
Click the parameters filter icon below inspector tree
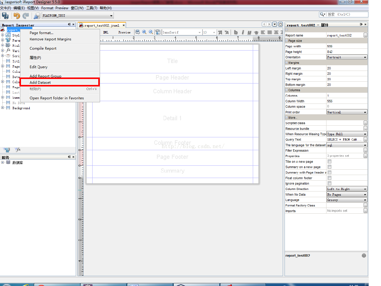pos(7,150)
